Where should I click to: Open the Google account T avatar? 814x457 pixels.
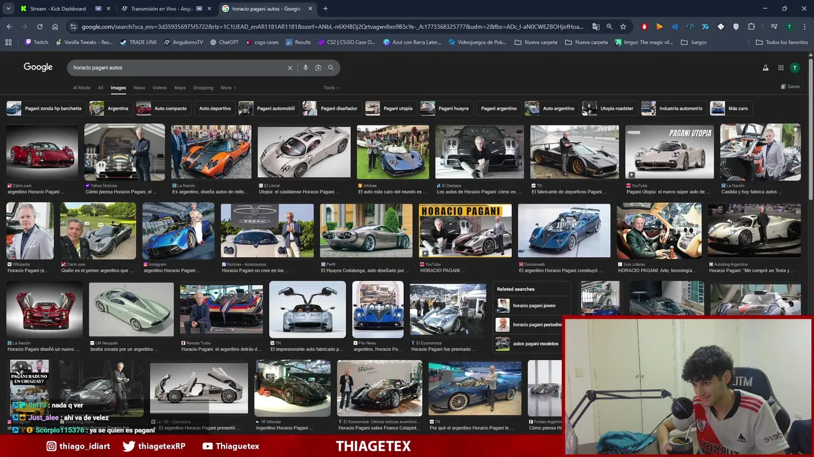795,68
